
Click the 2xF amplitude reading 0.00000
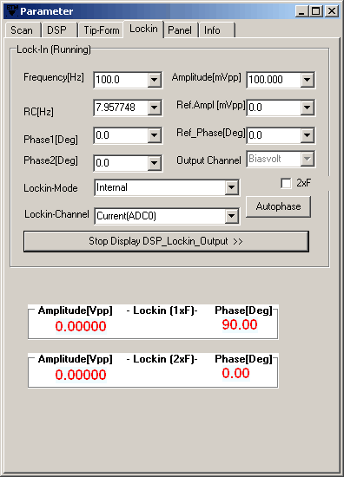[x=81, y=375]
